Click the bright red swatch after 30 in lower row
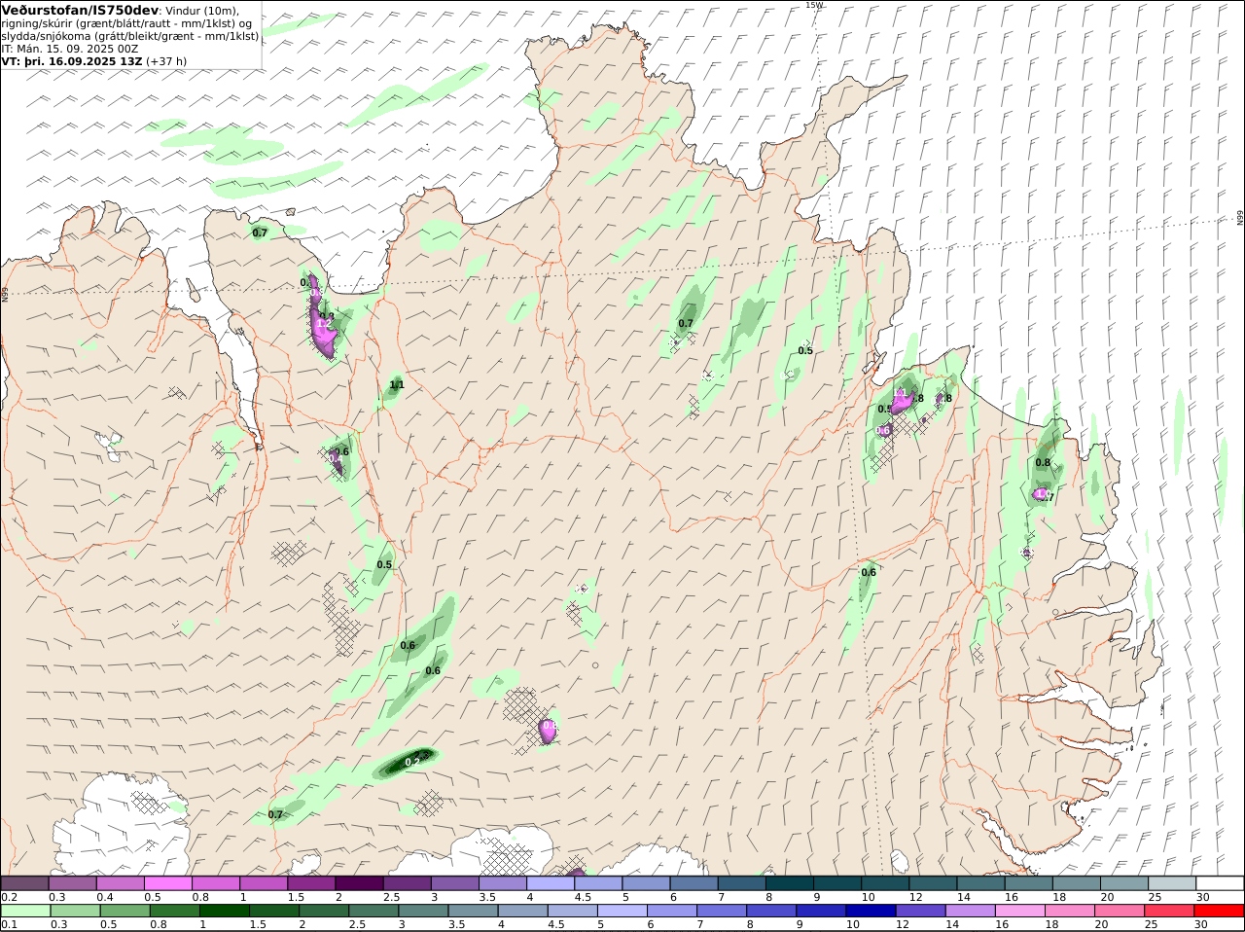Screen dimensions: 1245x932 (x=1220, y=911)
